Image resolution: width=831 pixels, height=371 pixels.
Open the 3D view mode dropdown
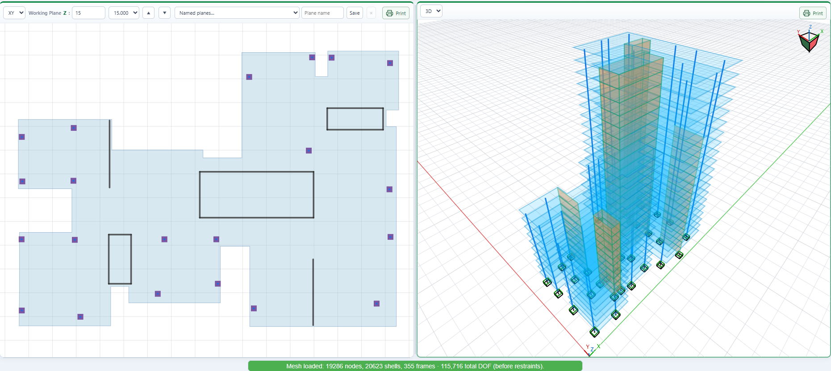[431, 11]
